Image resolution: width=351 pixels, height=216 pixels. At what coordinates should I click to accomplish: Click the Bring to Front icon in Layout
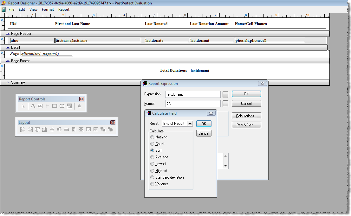(x=103, y=130)
